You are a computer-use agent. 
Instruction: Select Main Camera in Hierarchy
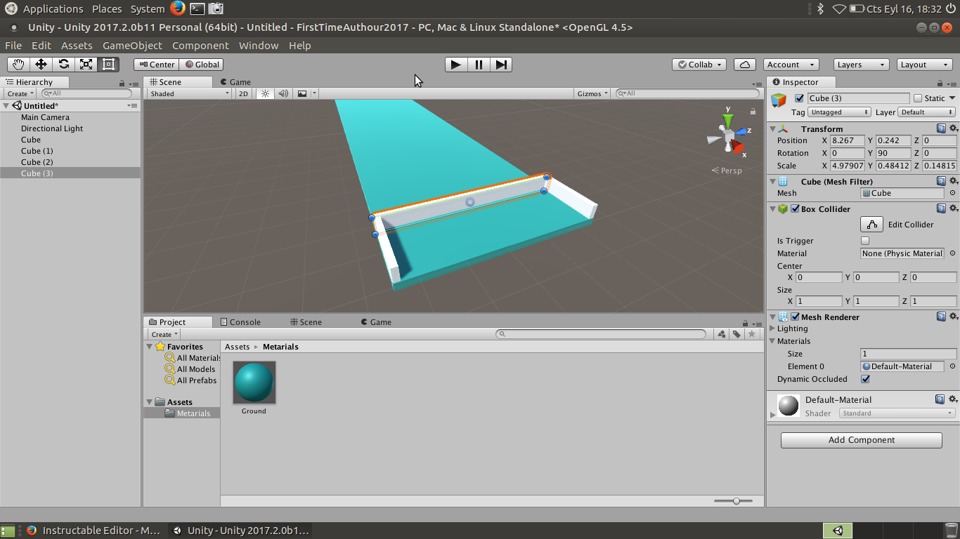pos(45,117)
